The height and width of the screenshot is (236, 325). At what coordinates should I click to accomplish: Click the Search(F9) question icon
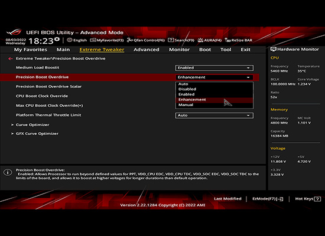(x=171, y=40)
